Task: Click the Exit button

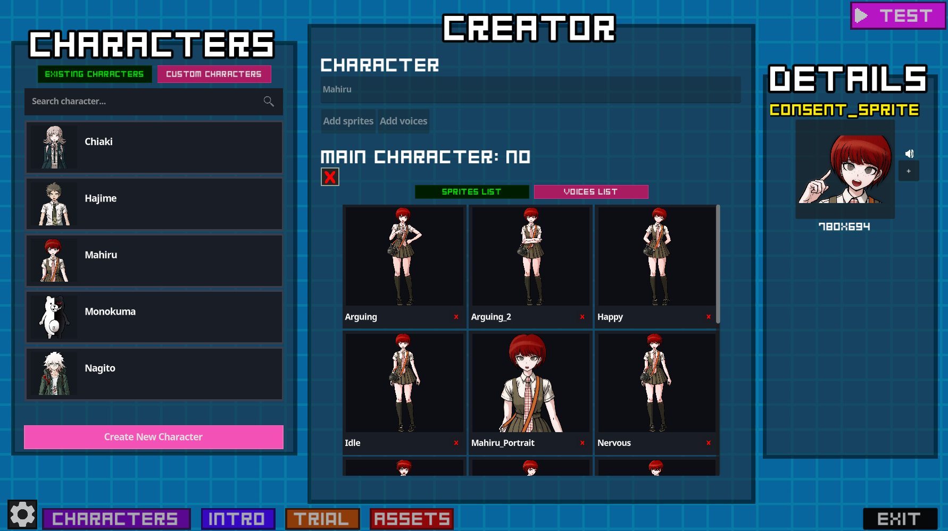Action: click(x=900, y=519)
